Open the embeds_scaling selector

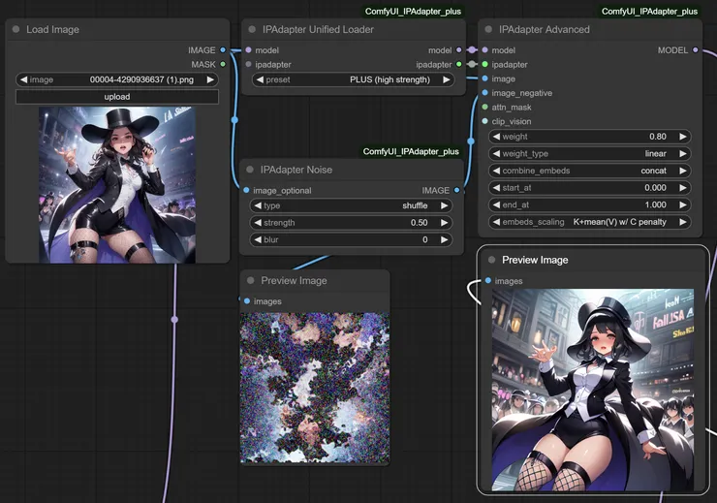tap(590, 222)
